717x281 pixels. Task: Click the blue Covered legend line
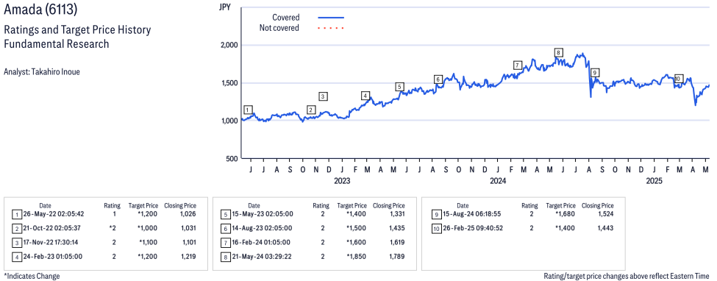pos(331,18)
